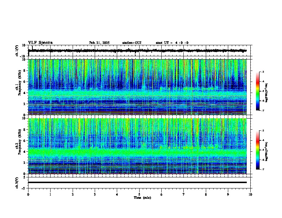
Task: Click the ch.2 PSD color bar
Action: (x=257, y=150)
